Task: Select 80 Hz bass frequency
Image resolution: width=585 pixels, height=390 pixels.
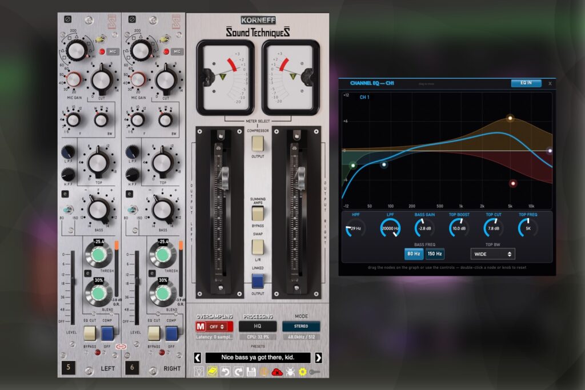Action: [x=414, y=254]
